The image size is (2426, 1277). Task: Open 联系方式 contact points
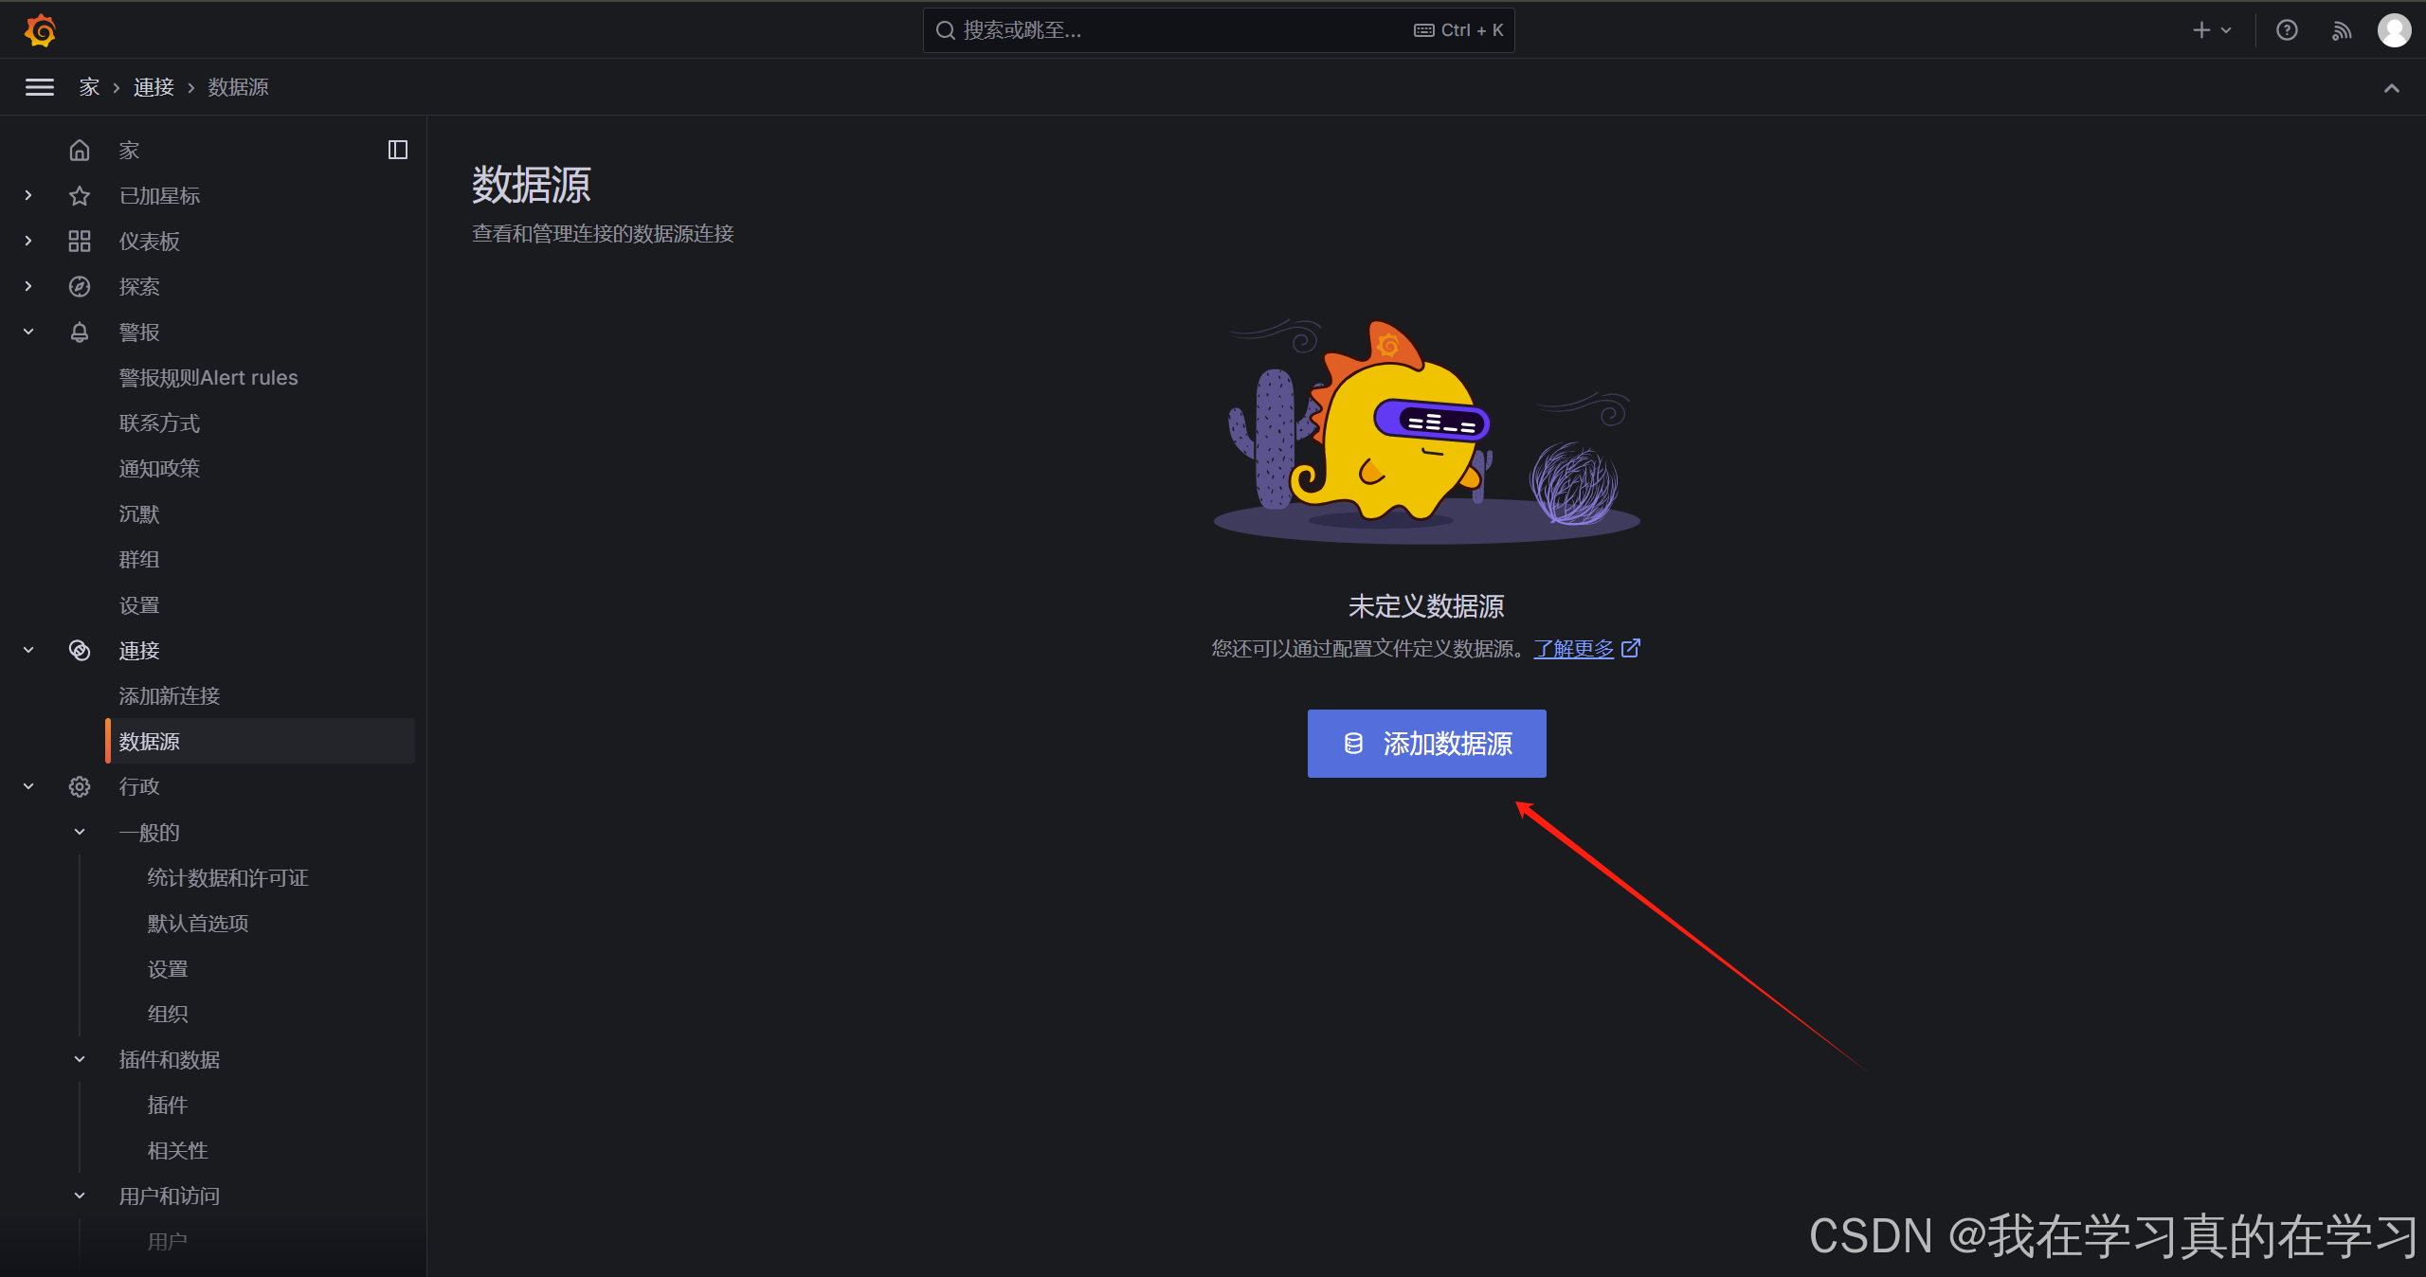159,423
